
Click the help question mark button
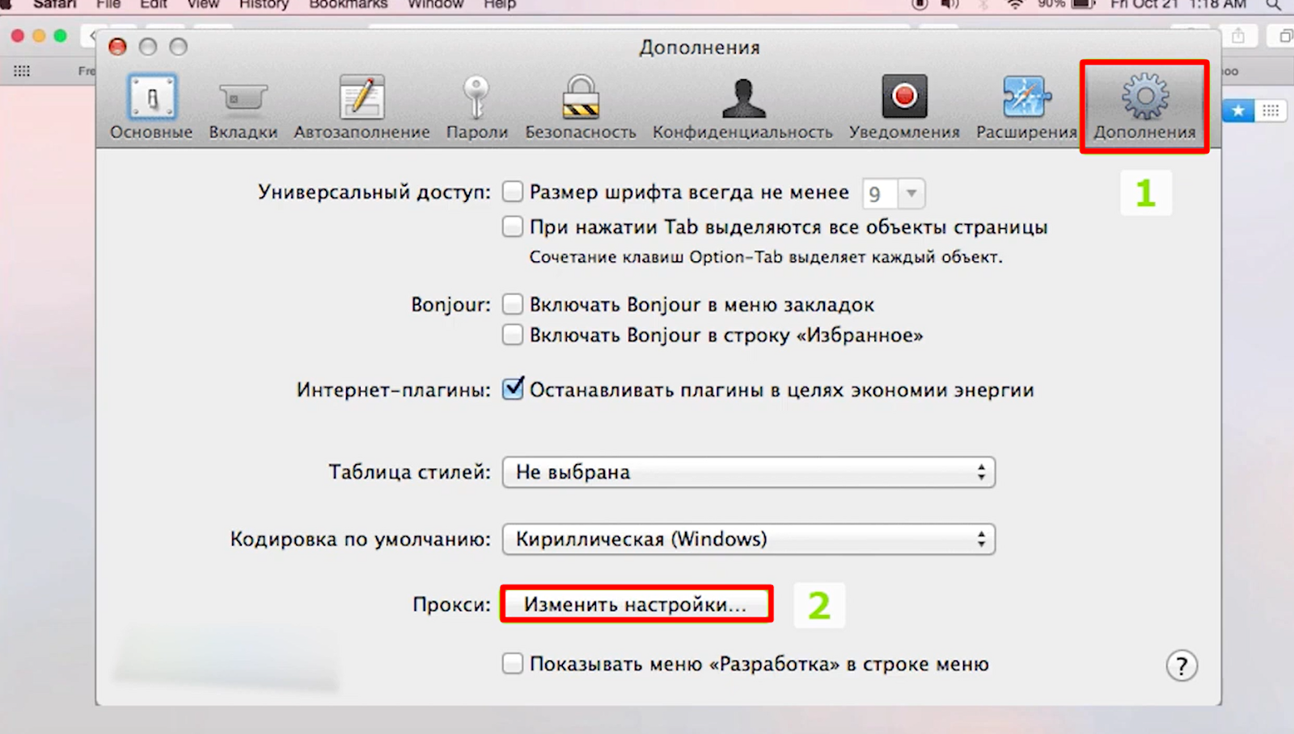click(x=1182, y=665)
